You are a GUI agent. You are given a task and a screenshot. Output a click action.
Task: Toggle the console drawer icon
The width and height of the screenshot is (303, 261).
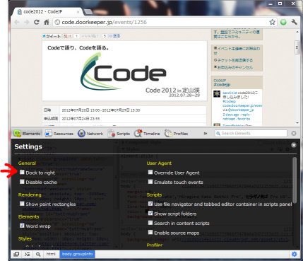pos(28,254)
